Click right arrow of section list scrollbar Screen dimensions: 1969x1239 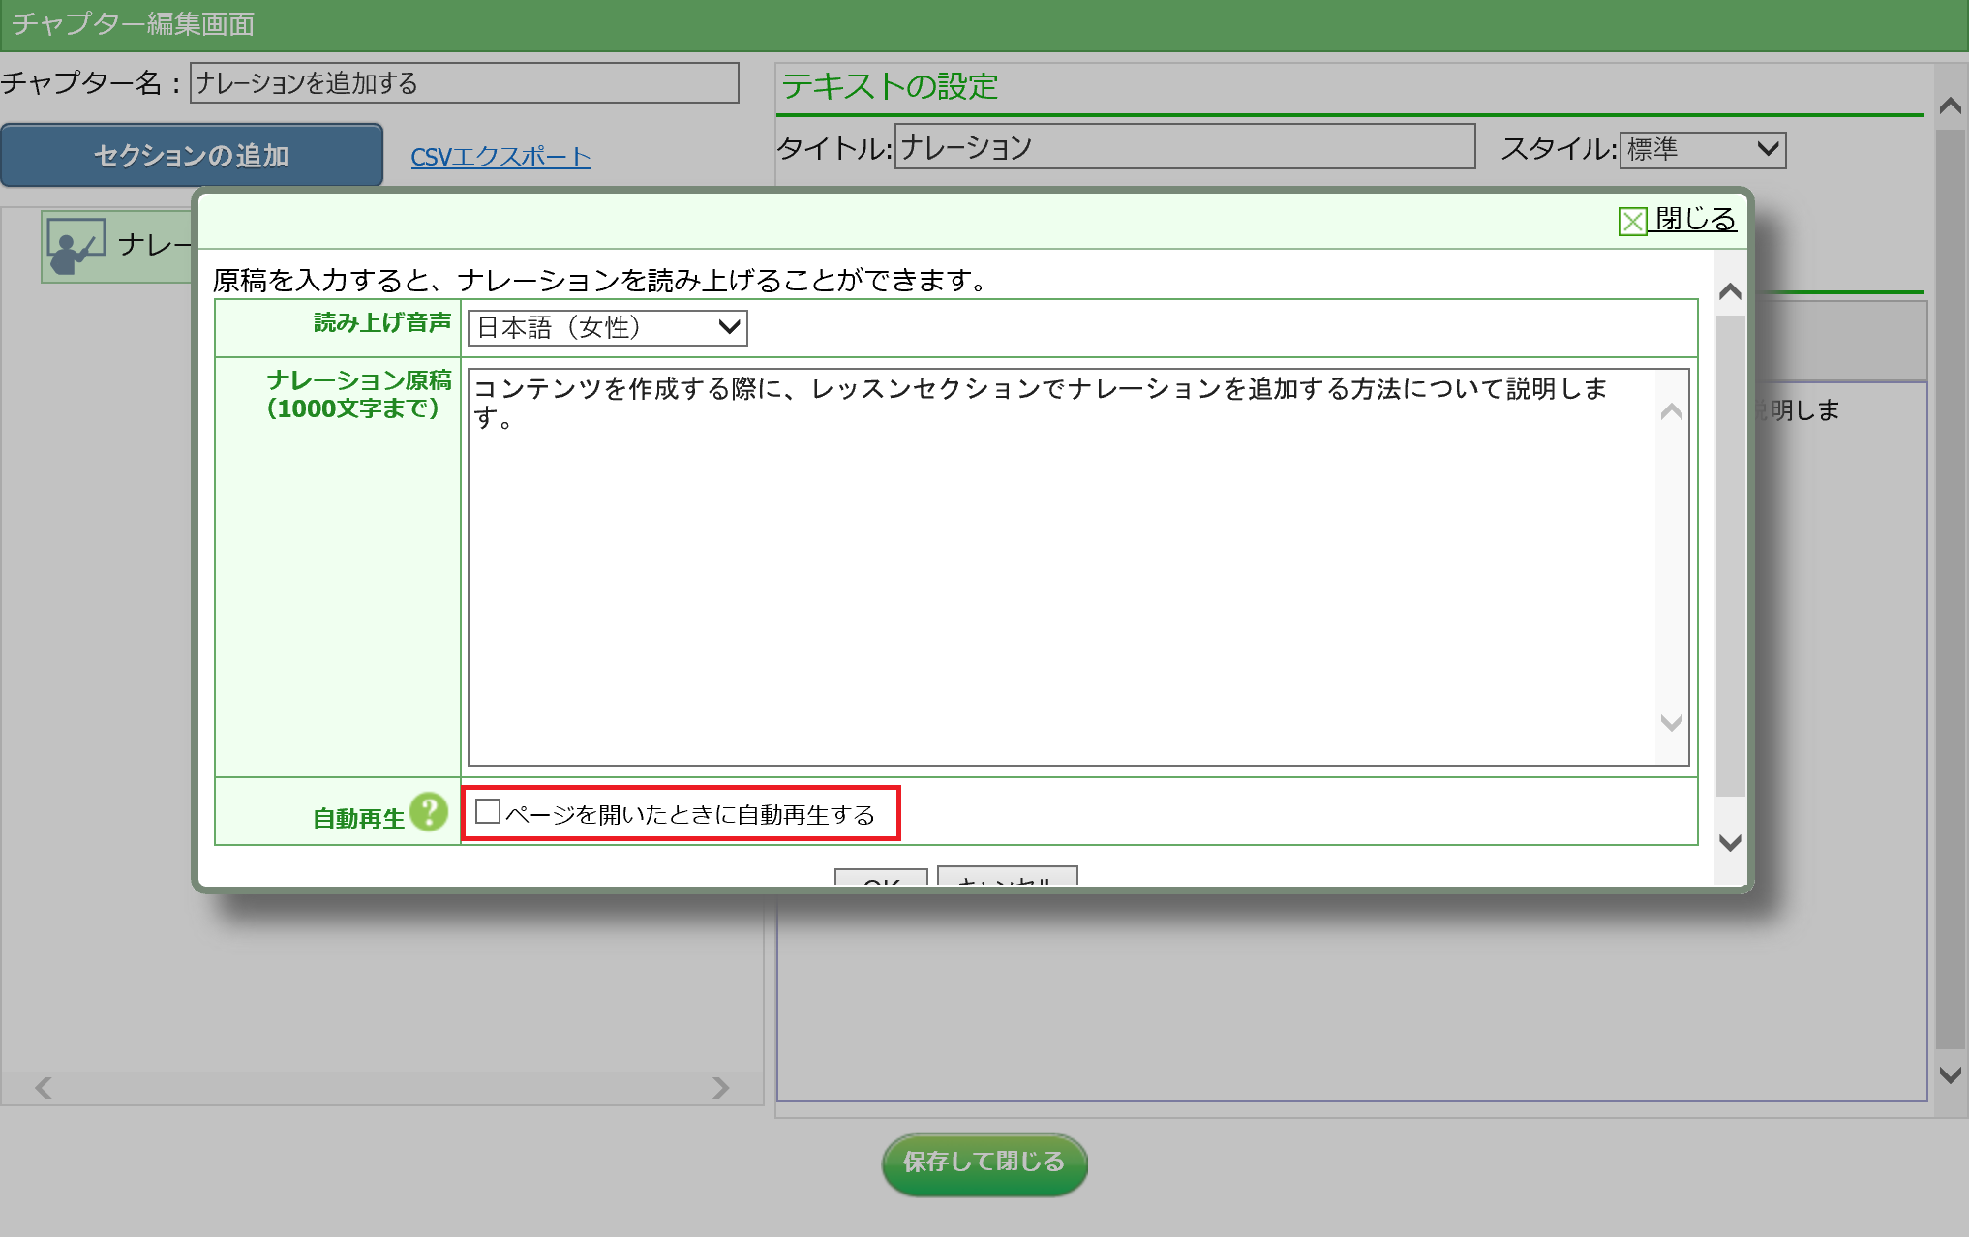720,1088
